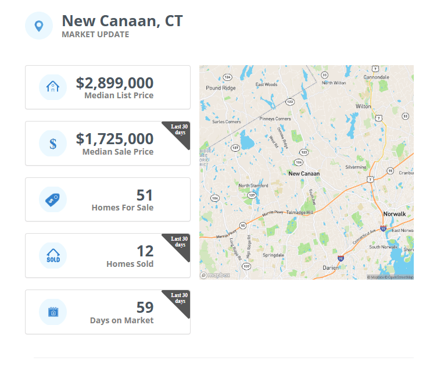Click the Pound Ridge label on the map
Viewport: 444px width, 375px height.
[x=221, y=88]
